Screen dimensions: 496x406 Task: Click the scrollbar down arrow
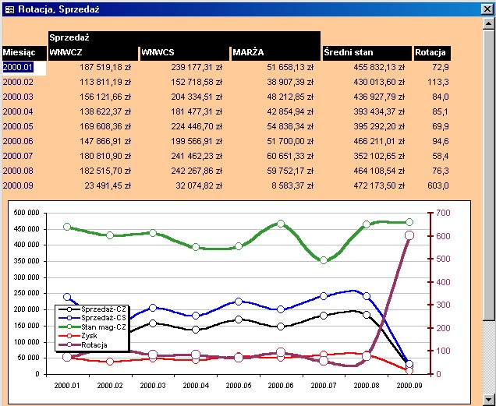tap(489, 399)
